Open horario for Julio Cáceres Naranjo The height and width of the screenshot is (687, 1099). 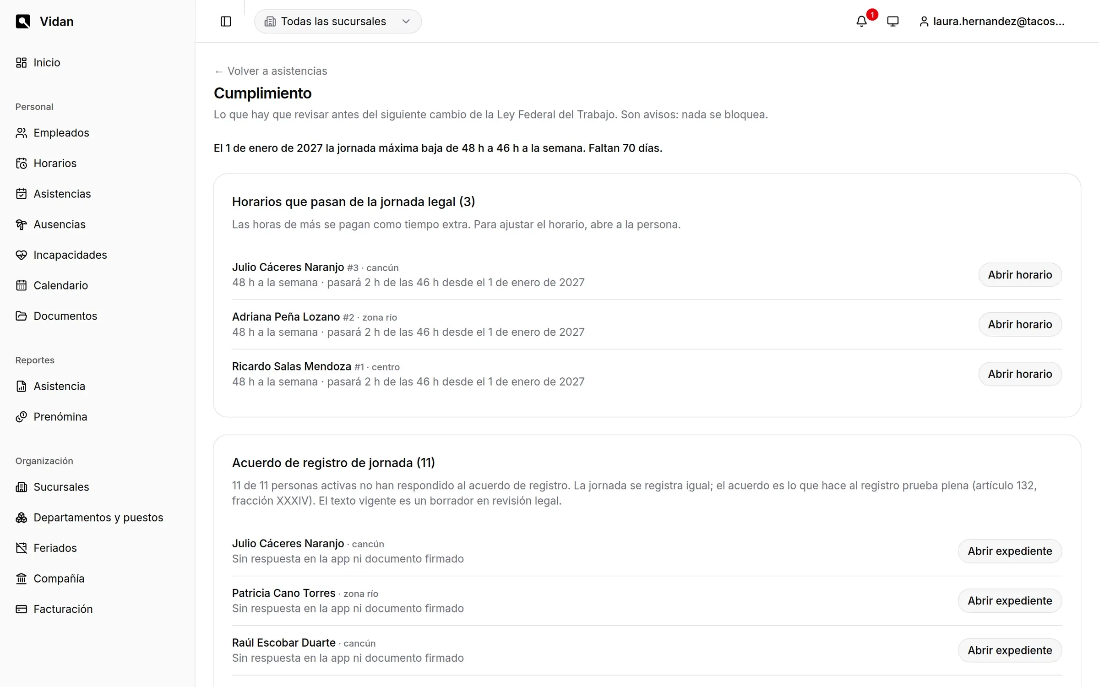[x=1020, y=275]
